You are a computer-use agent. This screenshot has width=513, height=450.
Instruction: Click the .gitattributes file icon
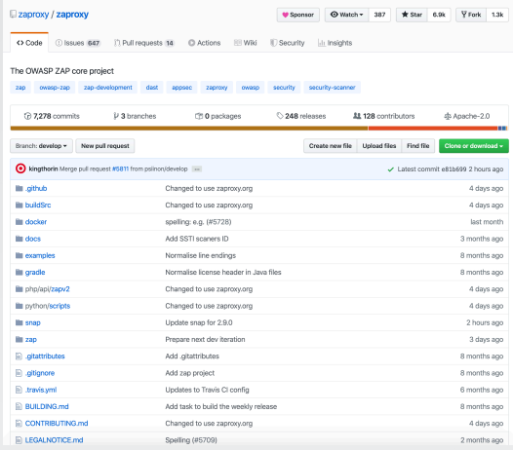pos(19,356)
